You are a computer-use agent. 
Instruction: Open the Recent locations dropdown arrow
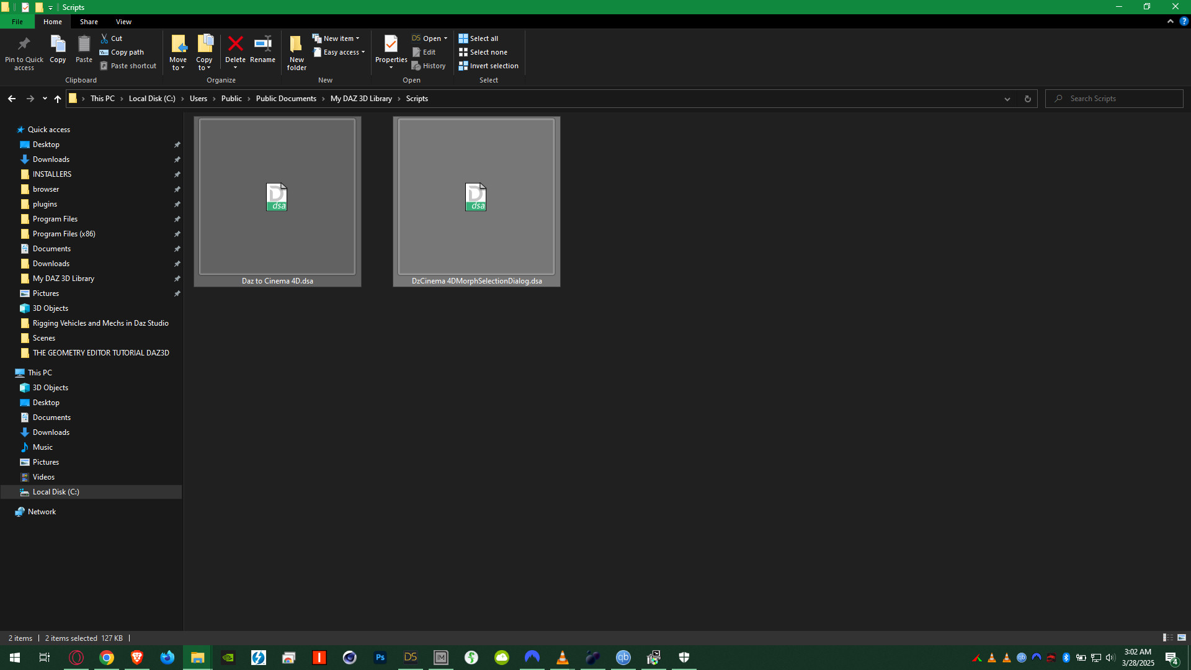tap(45, 99)
